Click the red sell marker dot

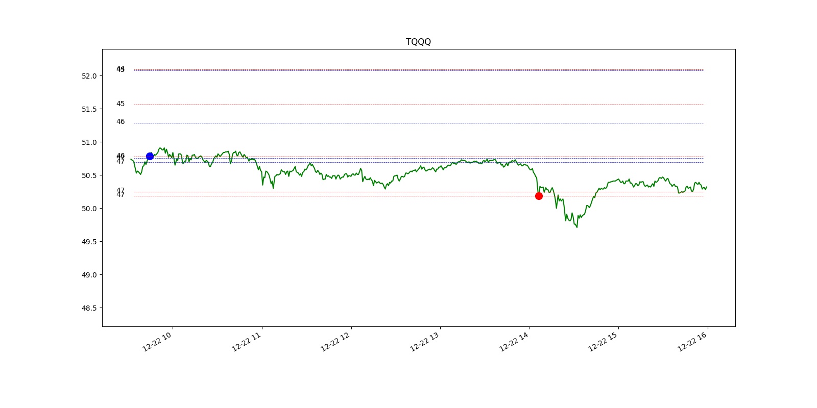click(x=539, y=196)
